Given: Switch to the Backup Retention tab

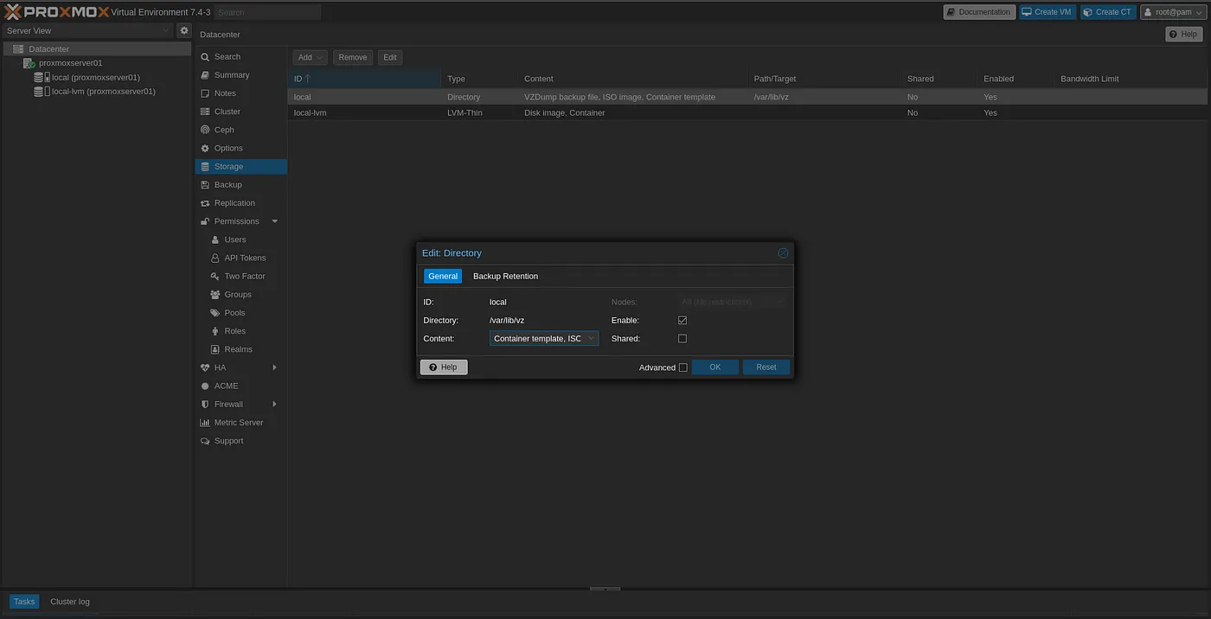Looking at the screenshot, I should (x=505, y=277).
